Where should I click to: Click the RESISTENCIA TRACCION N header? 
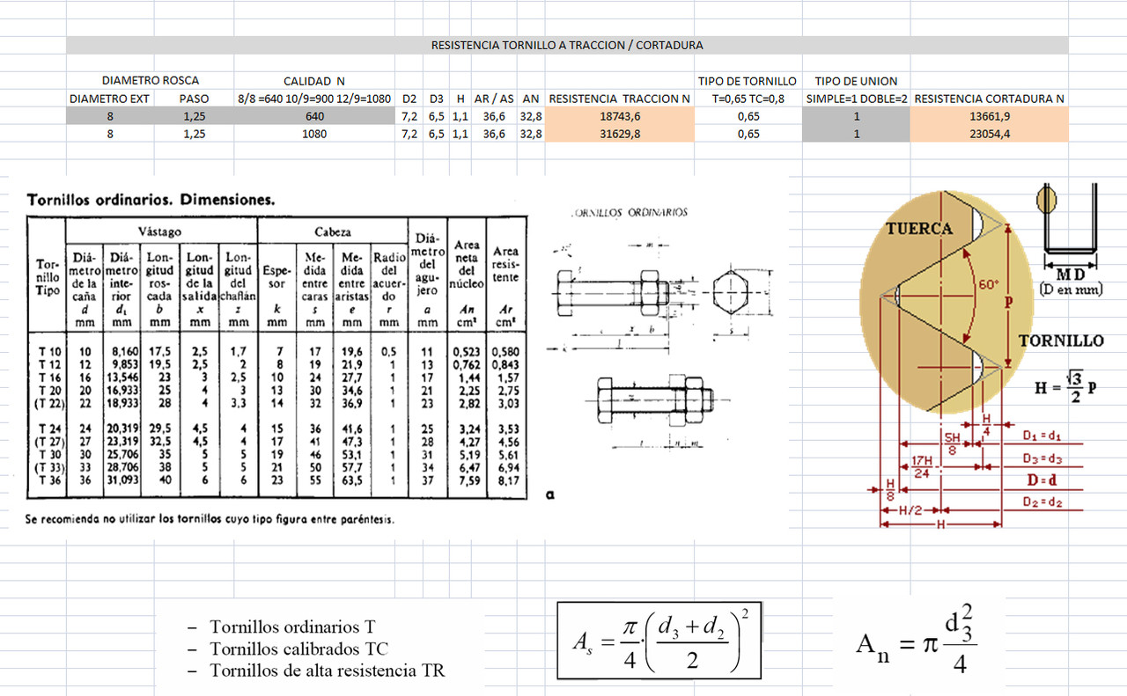619,99
